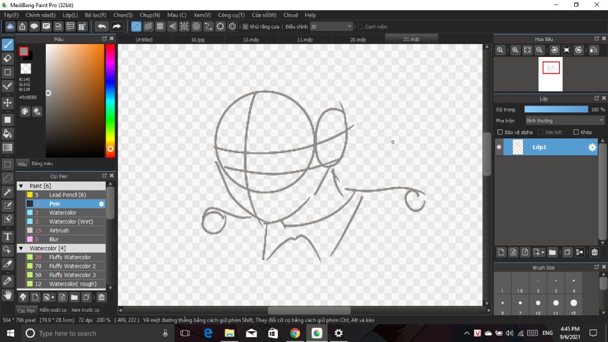Image resolution: width=608 pixels, height=342 pixels.
Task: Toggle the Khử răng cưa checkbox
Action: point(245,27)
